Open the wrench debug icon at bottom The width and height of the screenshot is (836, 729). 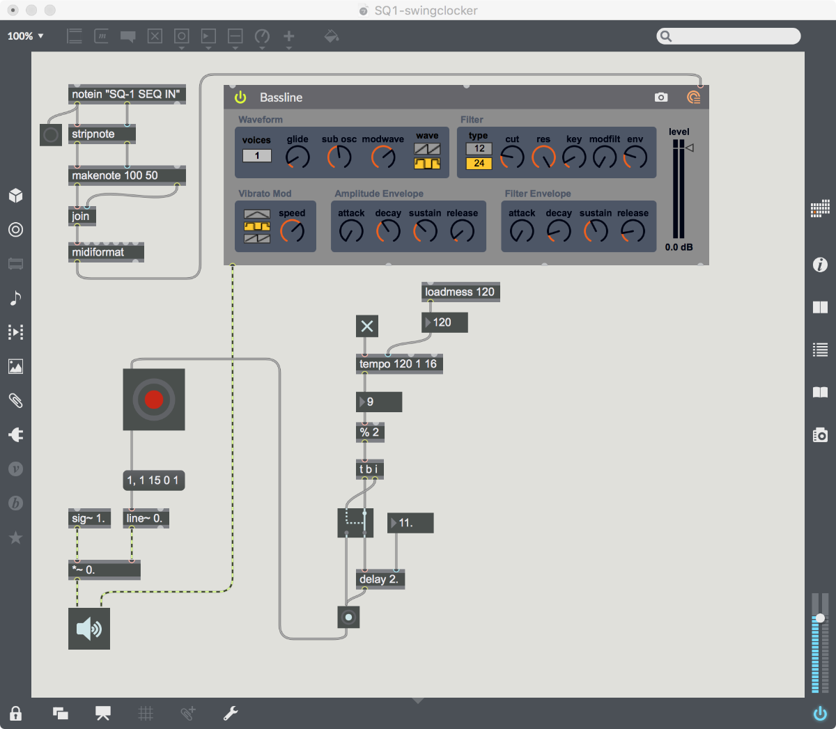click(231, 713)
